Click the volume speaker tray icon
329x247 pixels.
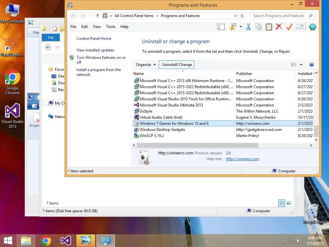coord(298,241)
